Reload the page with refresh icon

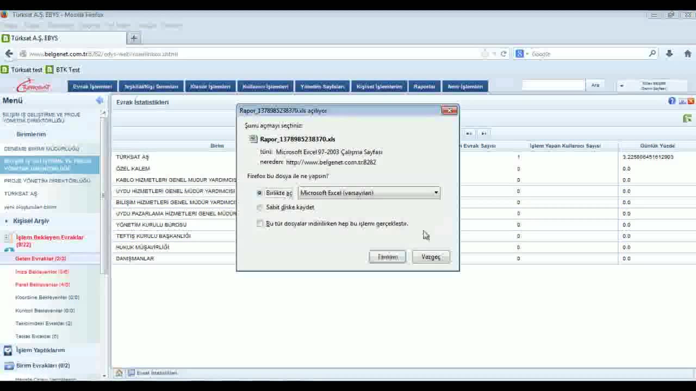(x=504, y=54)
